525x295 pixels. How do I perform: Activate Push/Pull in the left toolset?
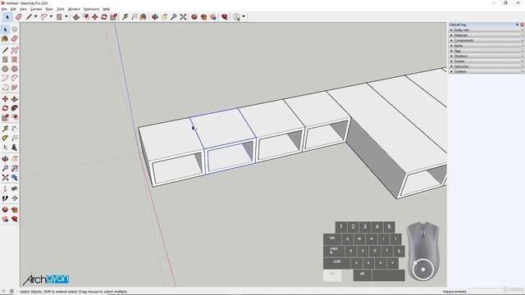15,99
